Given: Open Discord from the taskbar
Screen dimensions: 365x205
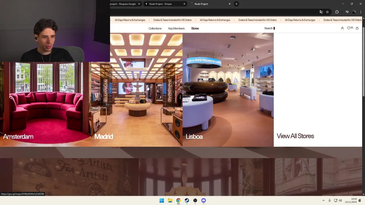Looking at the screenshot, I should pyautogui.click(x=204, y=200).
